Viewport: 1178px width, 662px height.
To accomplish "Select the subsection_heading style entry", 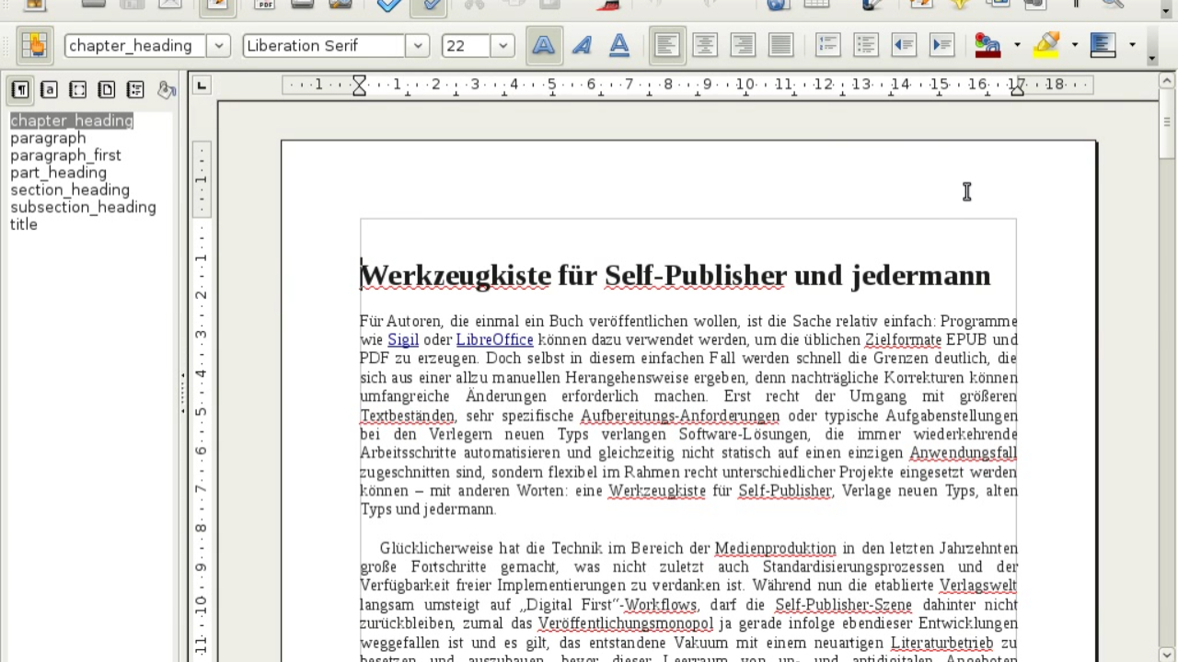I will pyautogui.click(x=83, y=207).
